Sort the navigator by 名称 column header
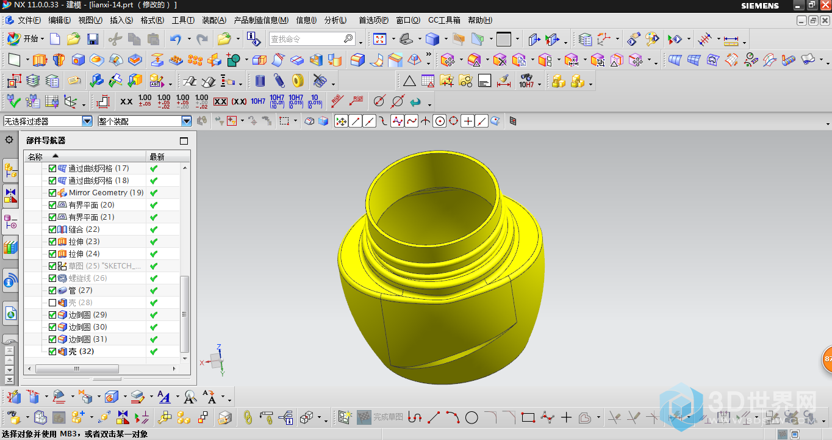 coord(85,157)
